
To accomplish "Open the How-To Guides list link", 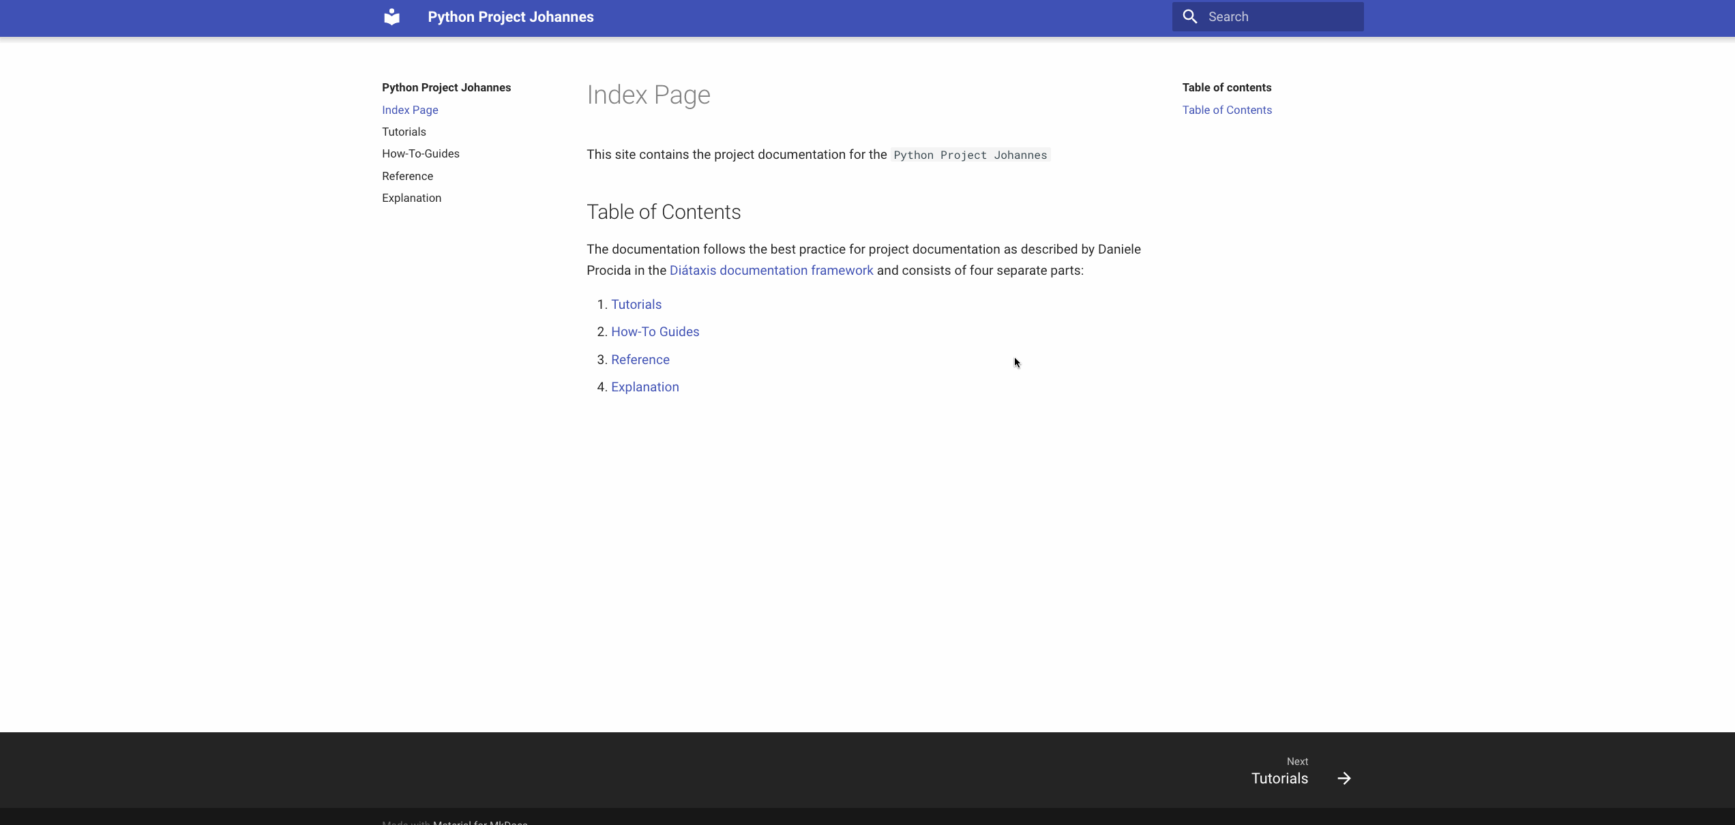I will pos(655,331).
